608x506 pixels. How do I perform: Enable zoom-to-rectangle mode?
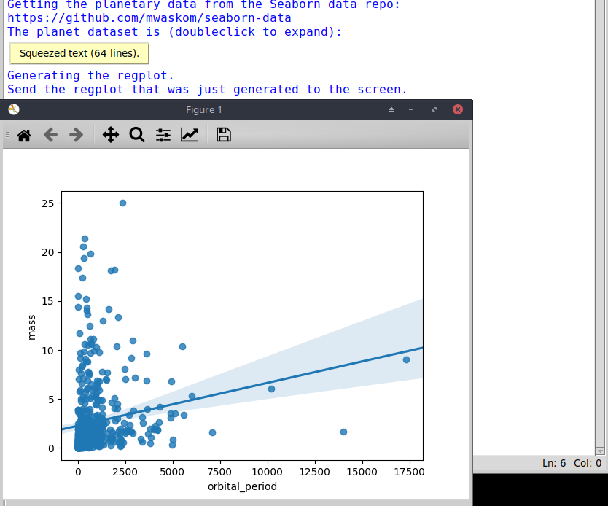coord(137,135)
